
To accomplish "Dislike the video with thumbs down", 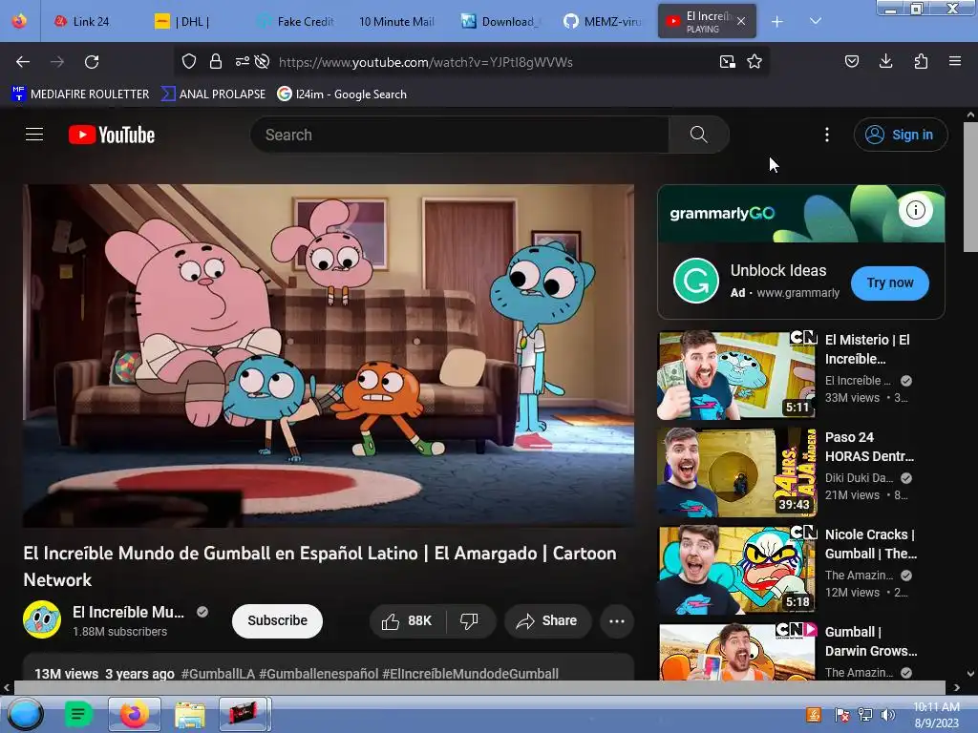I will coord(470,620).
